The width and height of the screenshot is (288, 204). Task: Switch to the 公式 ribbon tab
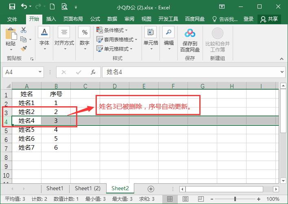95,19
